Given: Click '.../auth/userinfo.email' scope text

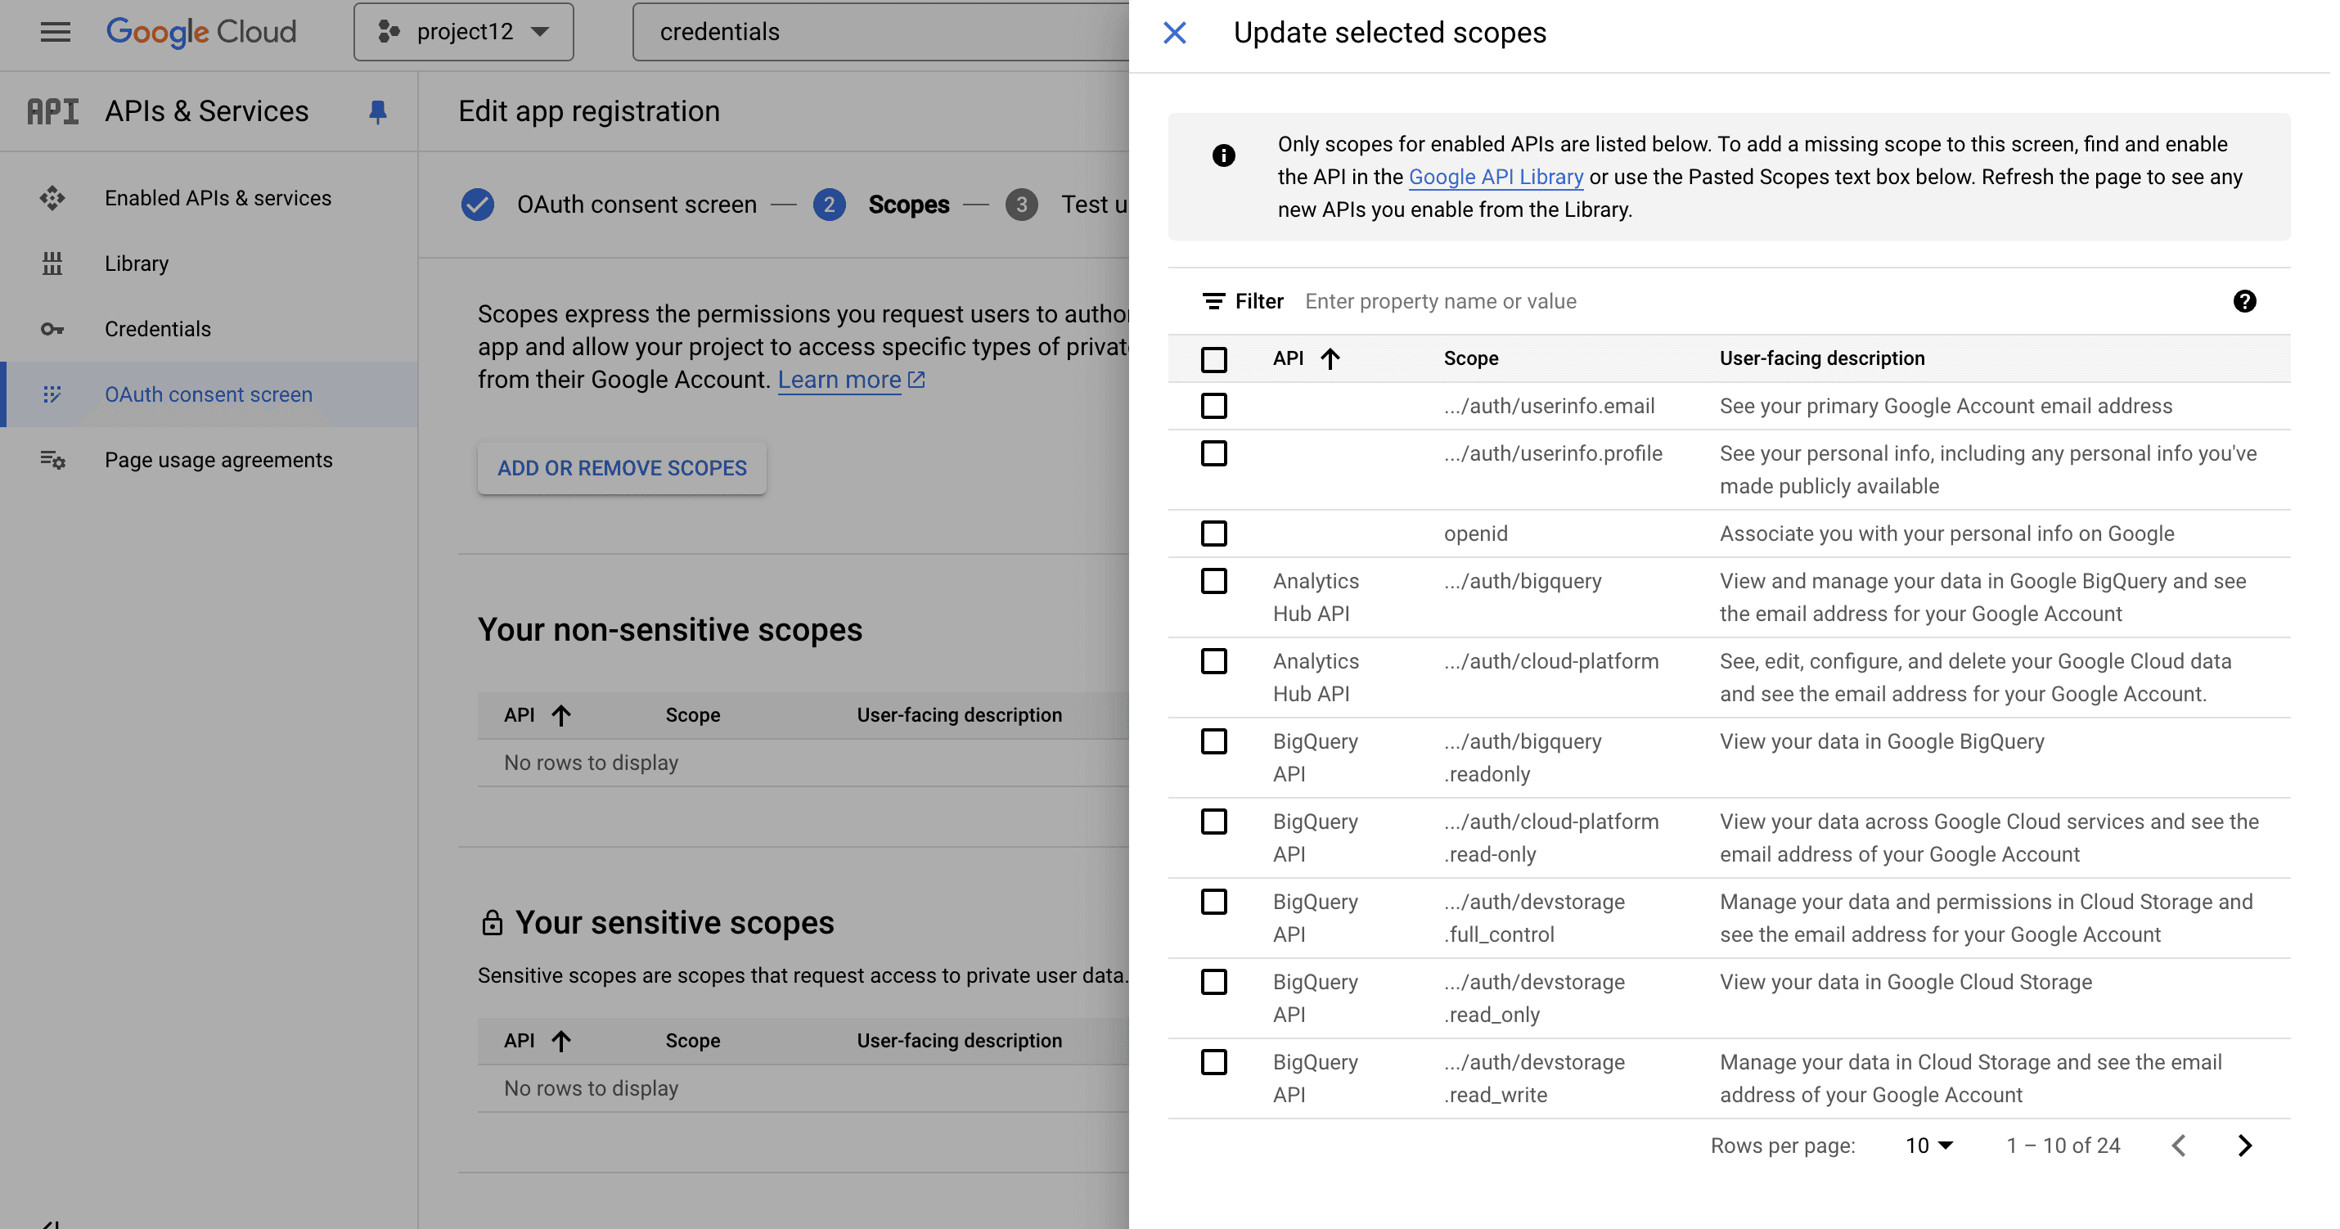Looking at the screenshot, I should pos(1550,406).
